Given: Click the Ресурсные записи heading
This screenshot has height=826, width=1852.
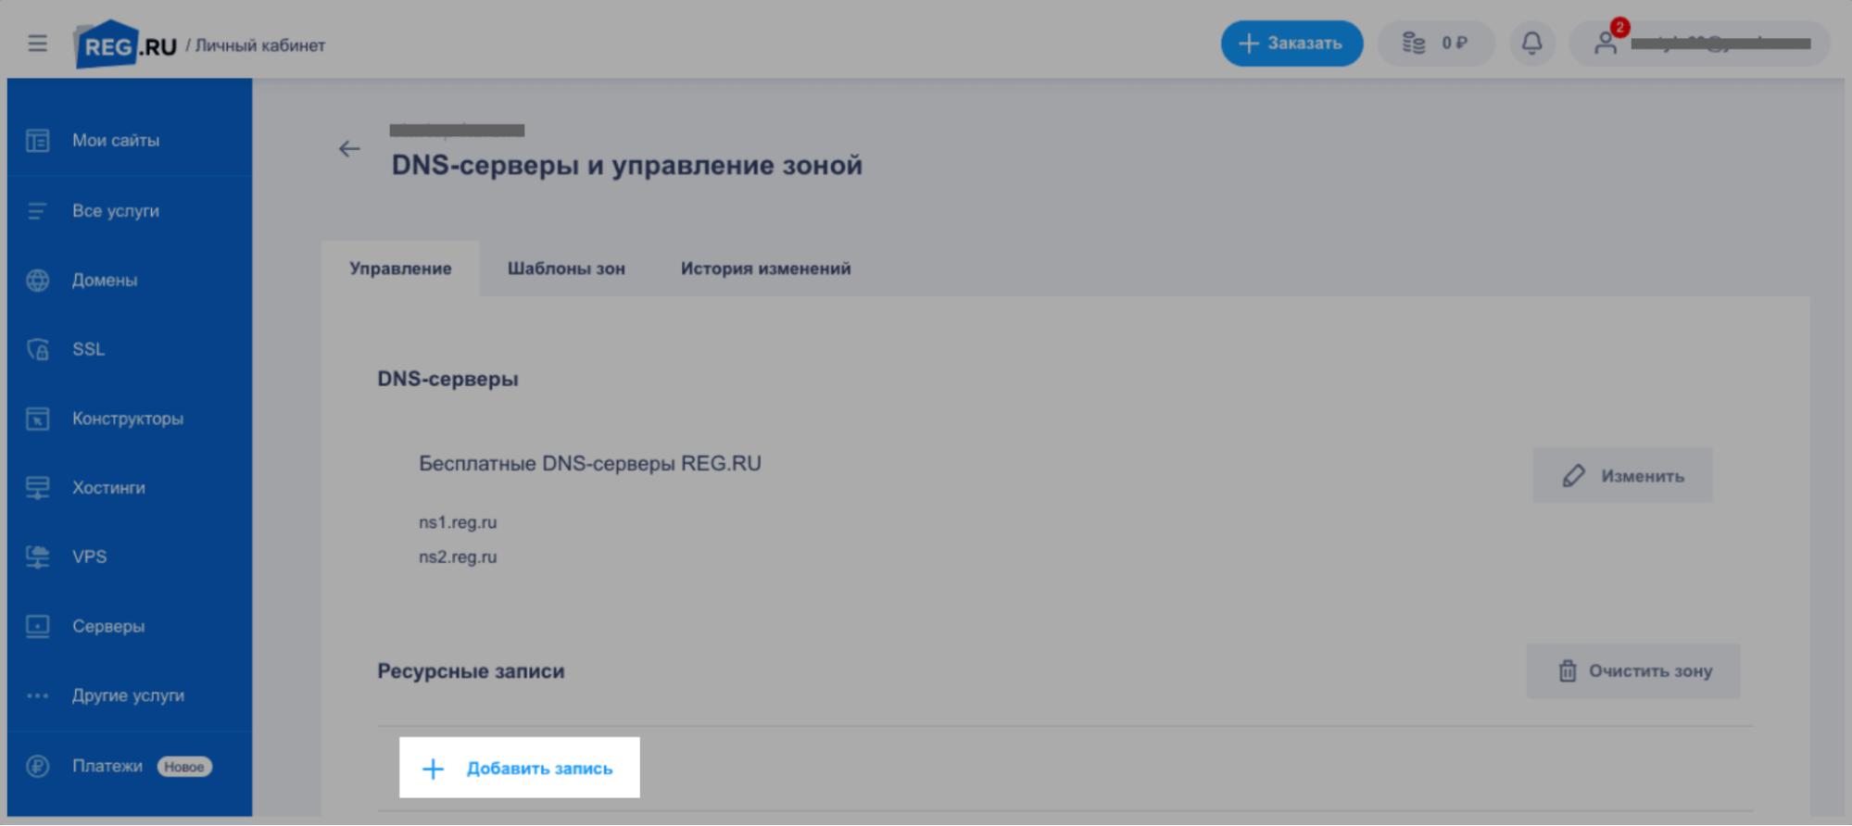Looking at the screenshot, I should pos(471,671).
